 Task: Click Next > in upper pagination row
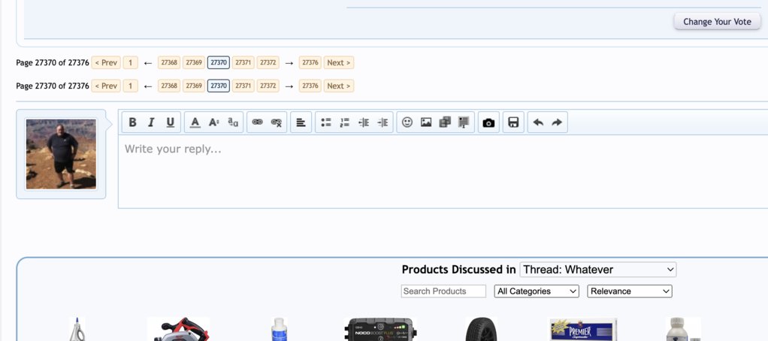338,62
